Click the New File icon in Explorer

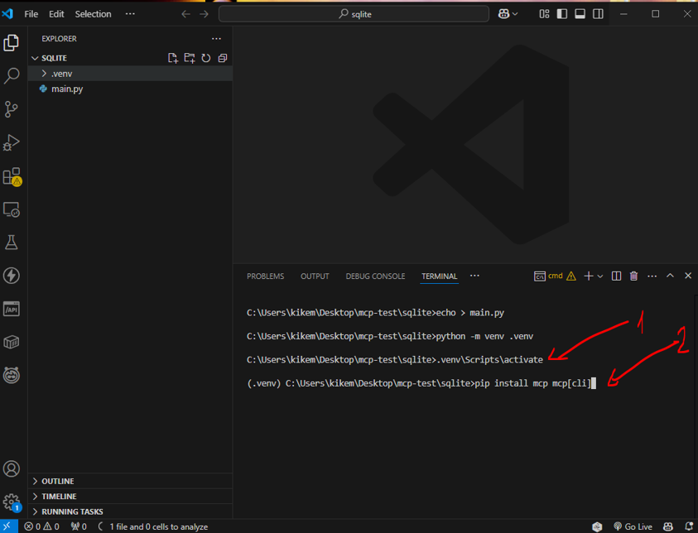[173, 58]
